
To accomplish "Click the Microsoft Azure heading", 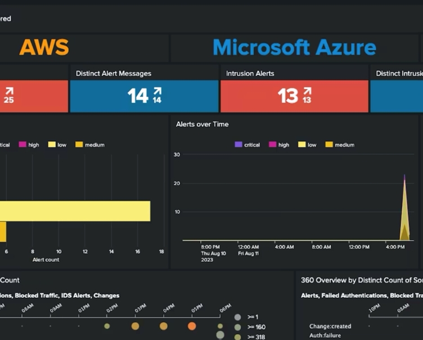I will click(x=294, y=47).
